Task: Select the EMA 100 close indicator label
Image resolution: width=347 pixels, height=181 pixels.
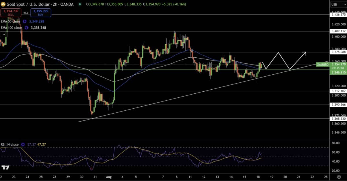Action: pyautogui.click(x=11, y=28)
